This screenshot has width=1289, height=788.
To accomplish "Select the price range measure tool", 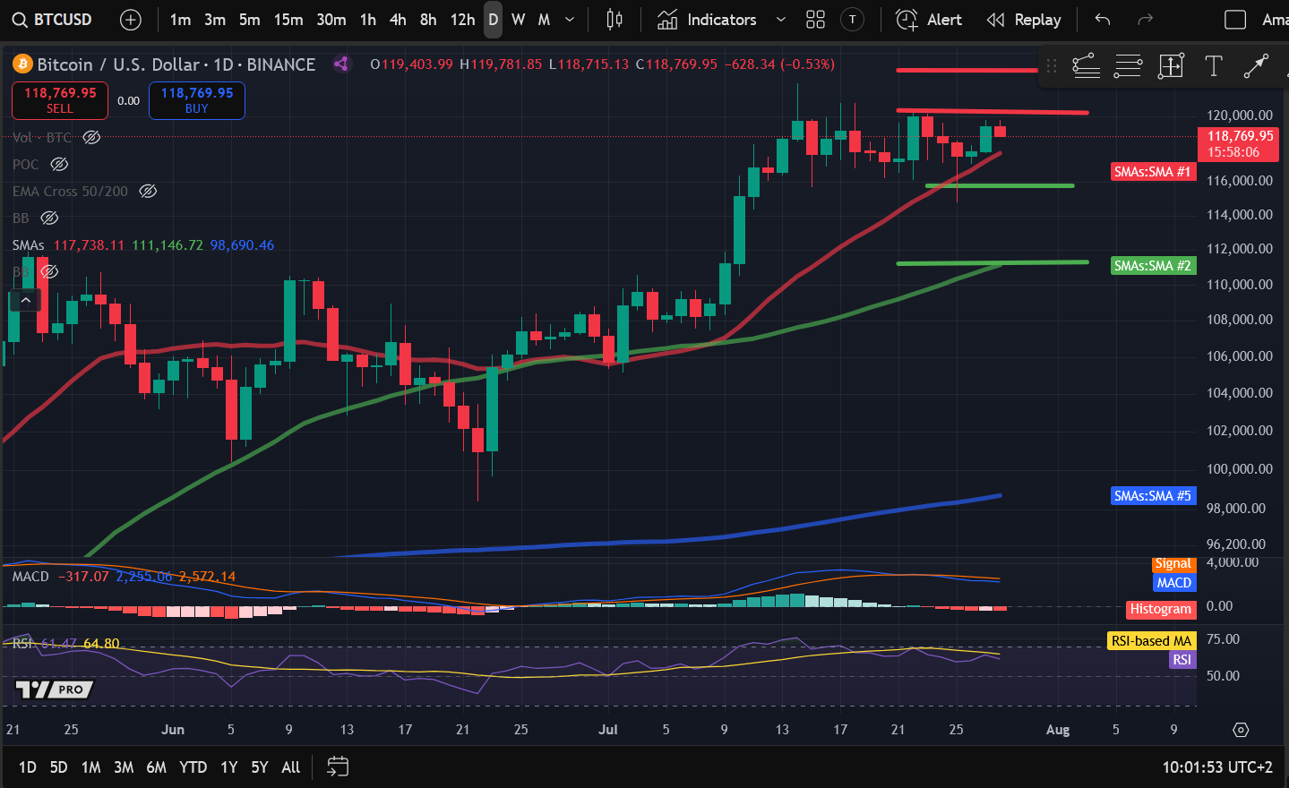I will click(1171, 65).
